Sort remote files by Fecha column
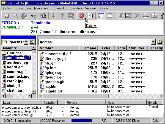This screenshot has width=165, height=124. pos(106,48)
